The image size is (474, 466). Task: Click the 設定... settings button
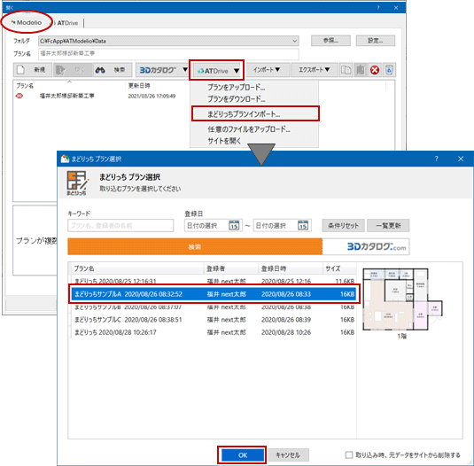[x=375, y=41]
